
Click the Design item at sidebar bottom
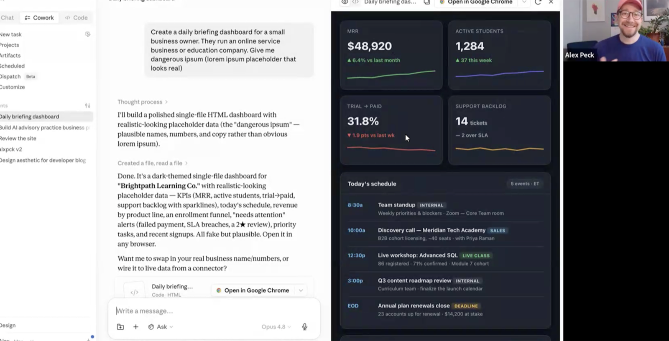[x=8, y=325]
